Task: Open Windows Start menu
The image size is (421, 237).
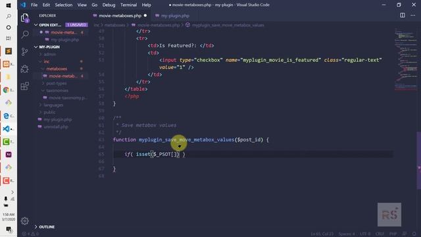Action: click(9, 5)
